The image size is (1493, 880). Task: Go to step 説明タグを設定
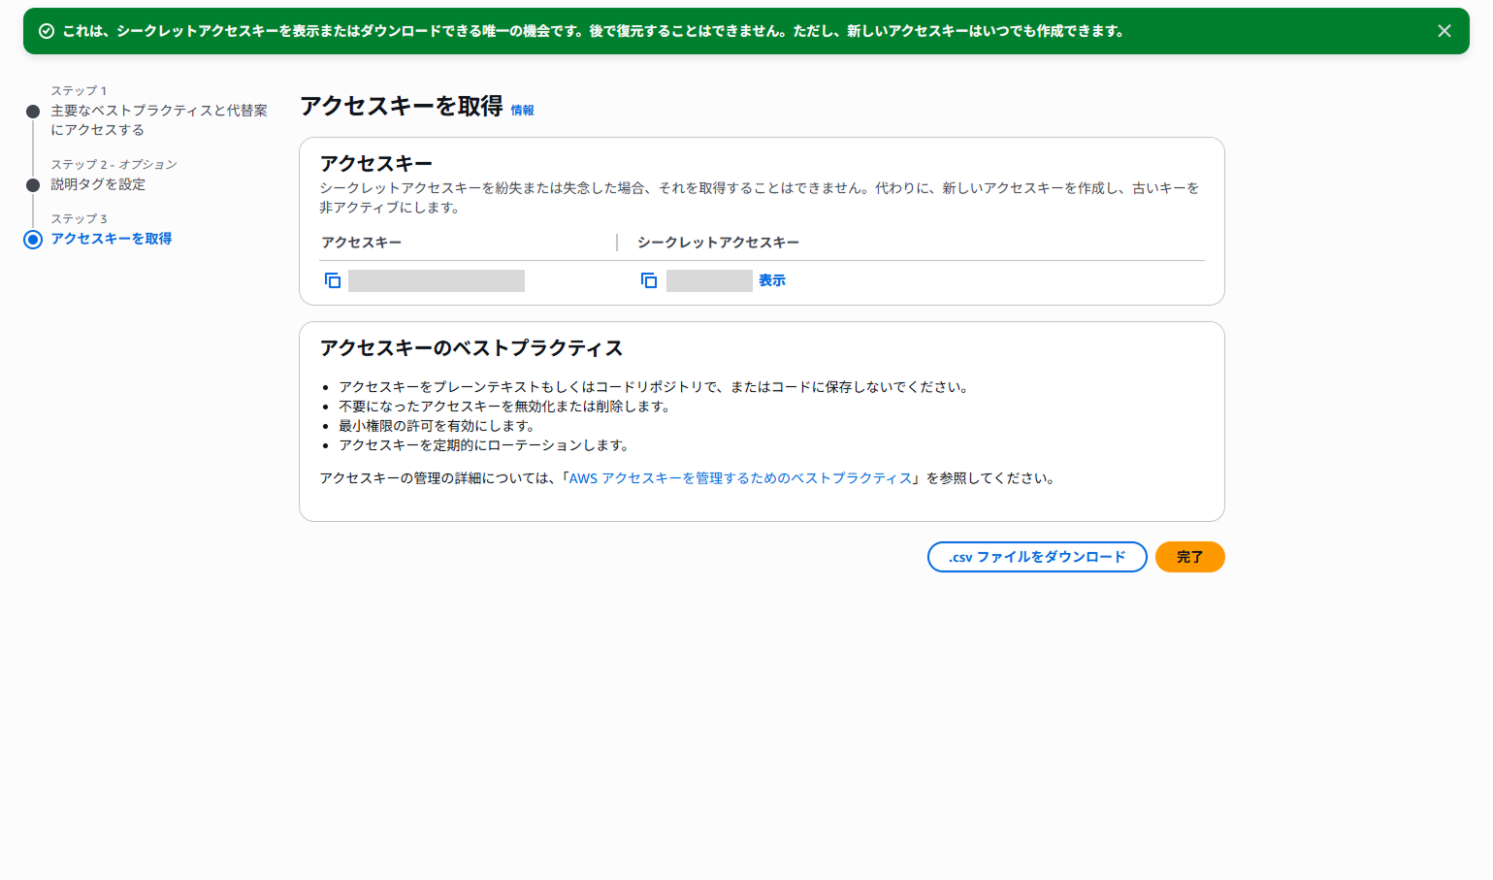point(98,184)
